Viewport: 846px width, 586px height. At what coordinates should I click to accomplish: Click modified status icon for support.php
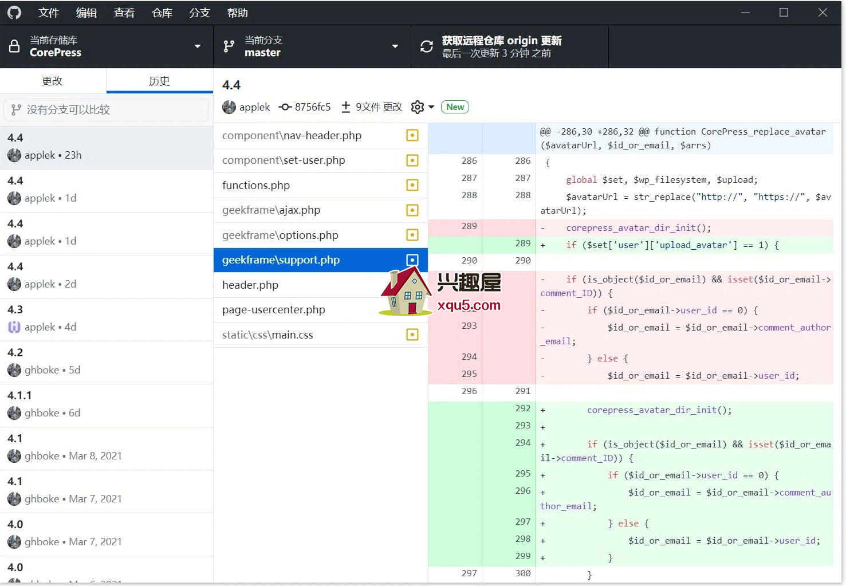click(412, 260)
